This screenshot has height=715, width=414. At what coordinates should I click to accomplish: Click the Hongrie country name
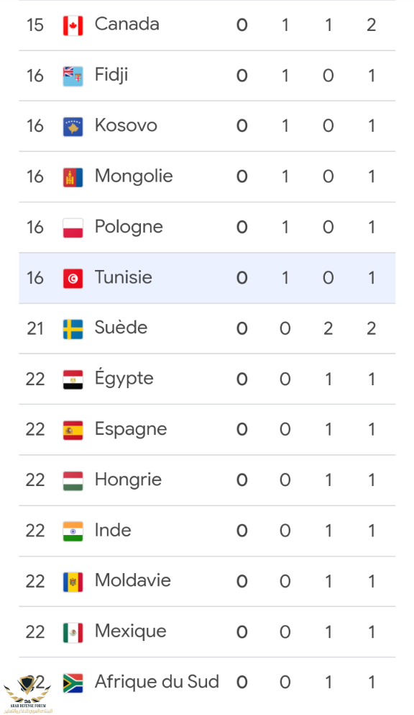point(128,480)
